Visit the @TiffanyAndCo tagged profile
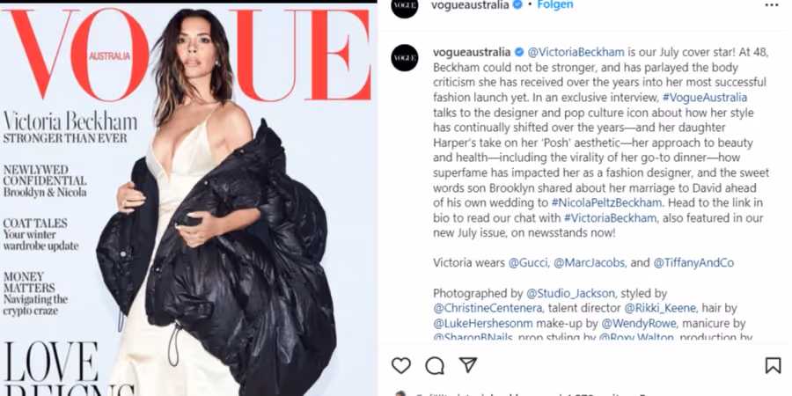 [x=693, y=262]
